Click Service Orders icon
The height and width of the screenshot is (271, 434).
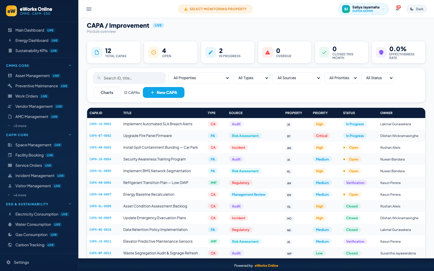pyautogui.click(x=10, y=165)
